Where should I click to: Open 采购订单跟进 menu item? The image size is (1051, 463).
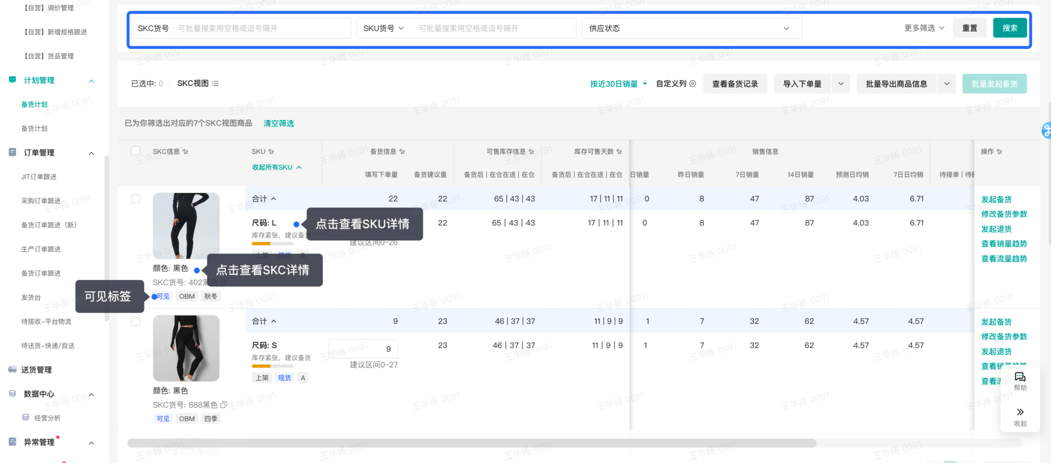[x=41, y=201]
